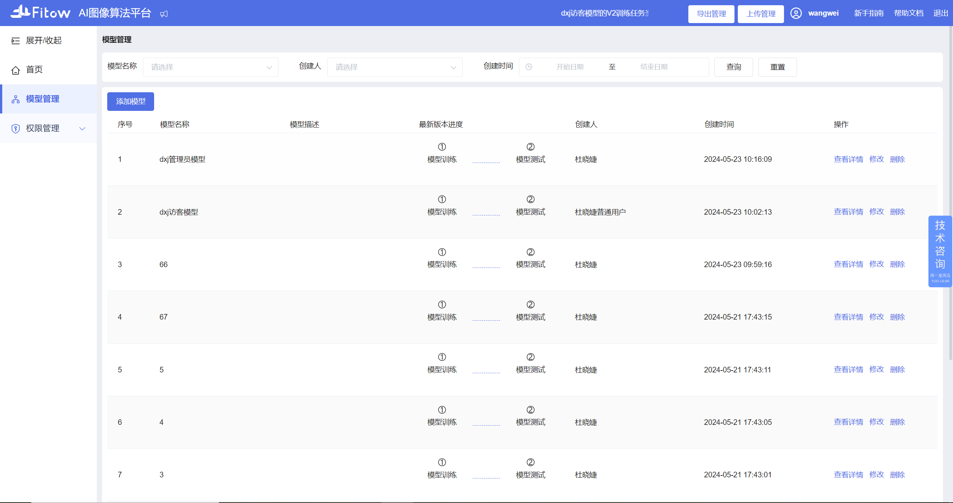Click the 最新版本进度 column header
953x503 pixels.
click(x=441, y=124)
